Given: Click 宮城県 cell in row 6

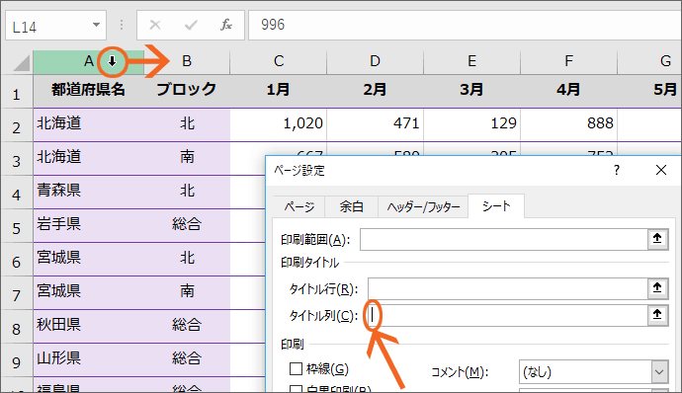Looking at the screenshot, I should coord(89,259).
